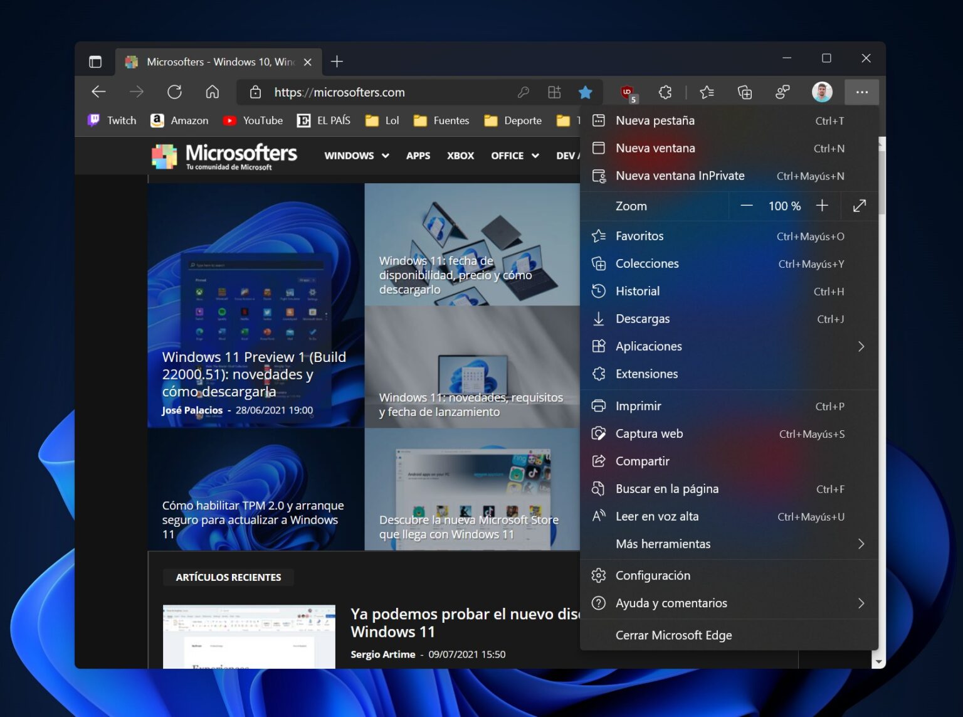Select Imprimir menu item
This screenshot has height=717, width=963.
pos(729,406)
